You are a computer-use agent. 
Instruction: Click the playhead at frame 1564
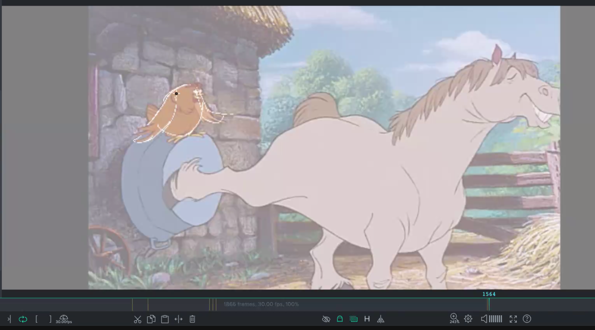(x=489, y=304)
